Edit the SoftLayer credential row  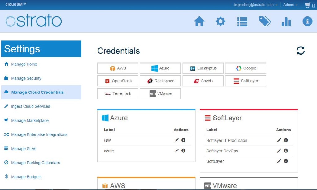click(279, 161)
